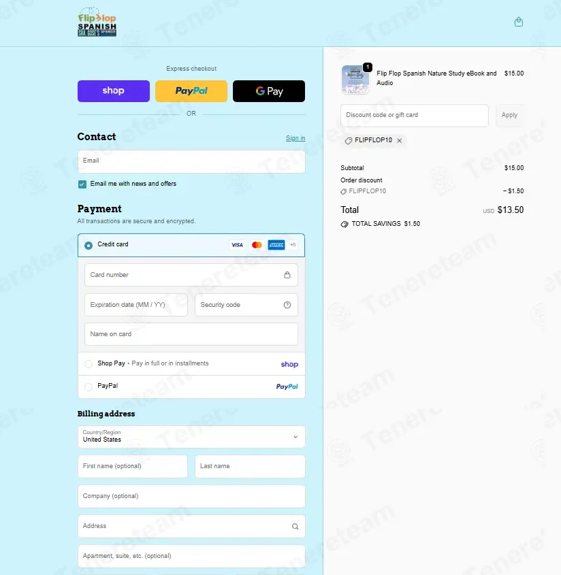Click the Flip Flop Spanish logo
The width and height of the screenshot is (561, 575).
point(97,22)
